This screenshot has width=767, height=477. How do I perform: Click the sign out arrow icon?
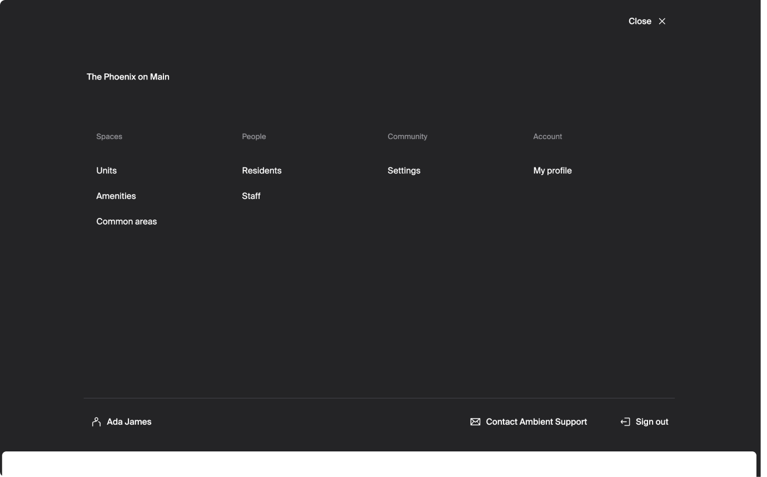pyautogui.click(x=625, y=421)
